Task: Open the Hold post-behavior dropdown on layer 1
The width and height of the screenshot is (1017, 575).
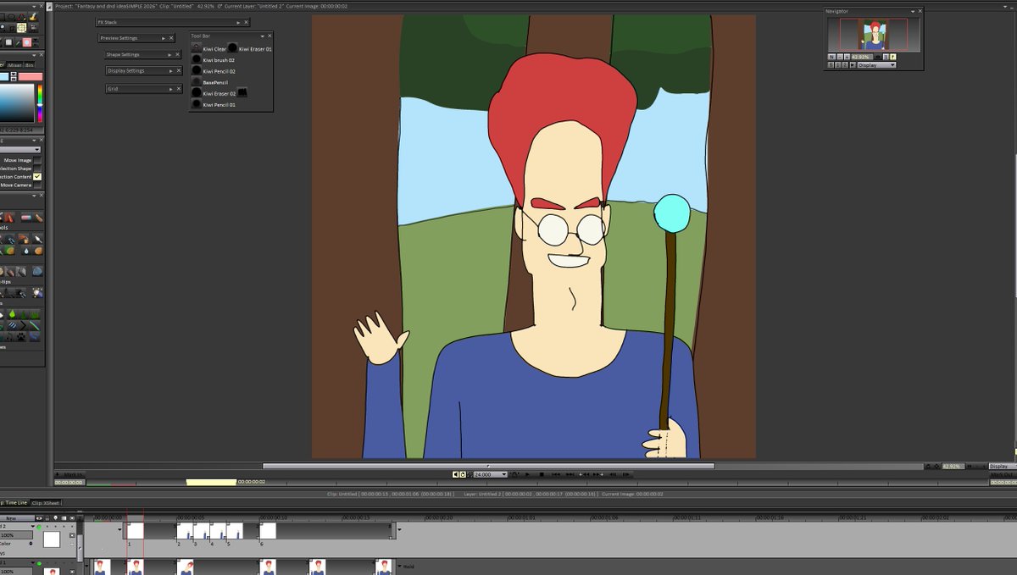Action: 405,567
